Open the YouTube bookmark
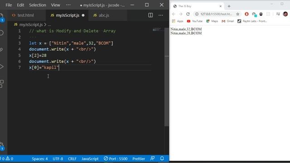Viewport: 290px width, 163px height. pos(195,21)
